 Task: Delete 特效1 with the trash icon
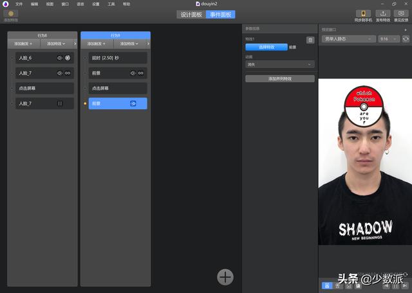point(310,40)
